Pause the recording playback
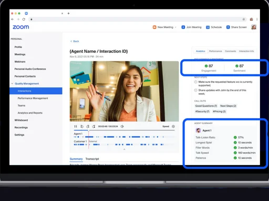The height and width of the screenshot is (201, 269). [76, 126]
